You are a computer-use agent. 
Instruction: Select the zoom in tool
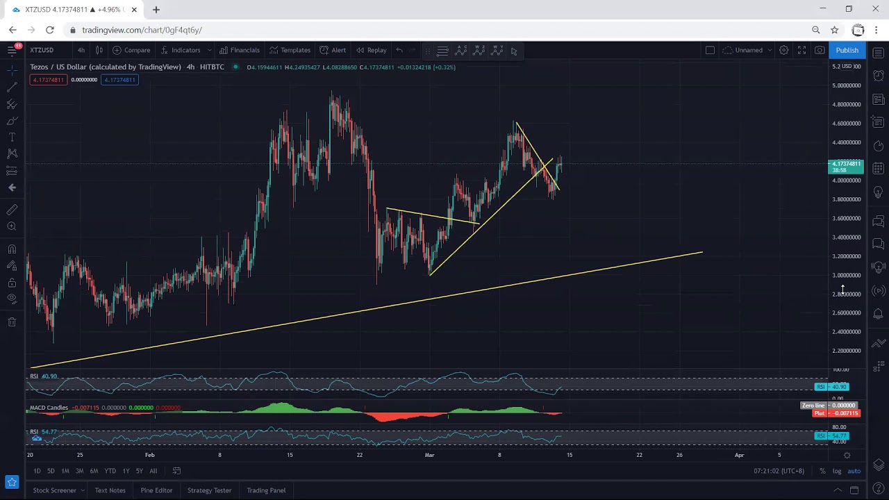(x=12, y=226)
